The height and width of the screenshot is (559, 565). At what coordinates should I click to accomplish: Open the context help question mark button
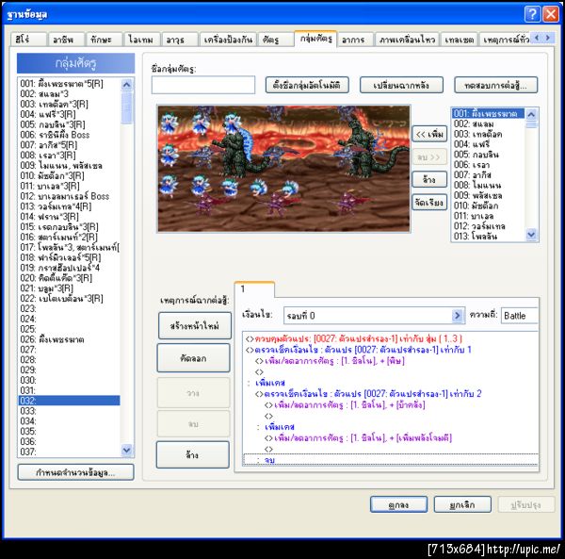(x=532, y=14)
